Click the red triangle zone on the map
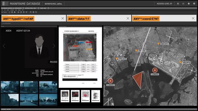Screen dimensions: 198x111 [x=138, y=79]
